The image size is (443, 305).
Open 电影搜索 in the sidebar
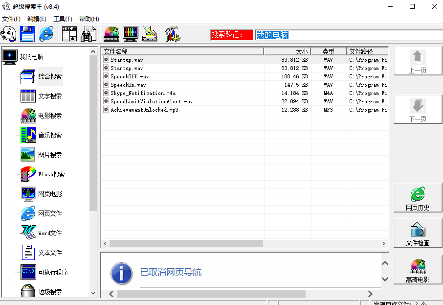click(x=50, y=116)
